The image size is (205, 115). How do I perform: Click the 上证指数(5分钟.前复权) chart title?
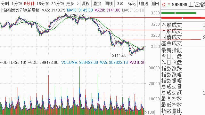click(x=20, y=10)
